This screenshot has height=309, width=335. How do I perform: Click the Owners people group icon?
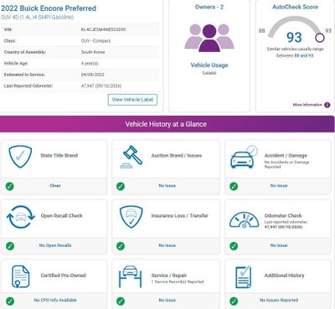(x=209, y=38)
